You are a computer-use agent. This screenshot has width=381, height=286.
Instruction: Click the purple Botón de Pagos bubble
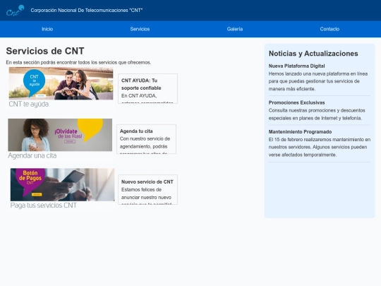30,181
